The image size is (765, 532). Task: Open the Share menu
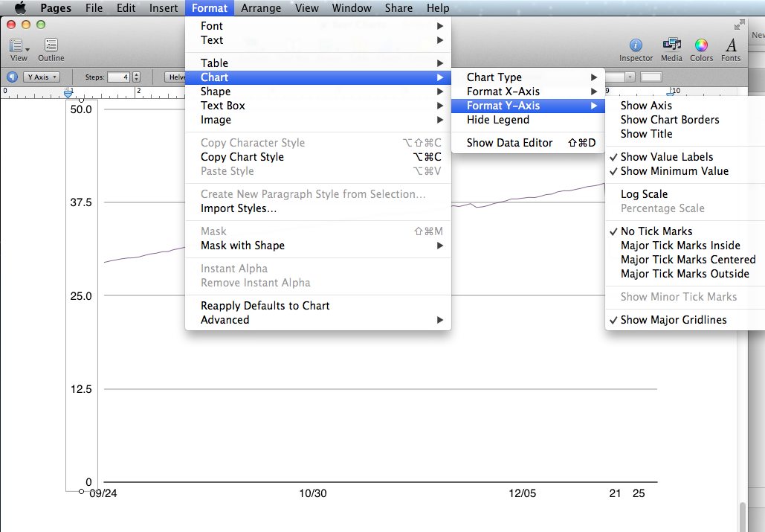pos(398,7)
